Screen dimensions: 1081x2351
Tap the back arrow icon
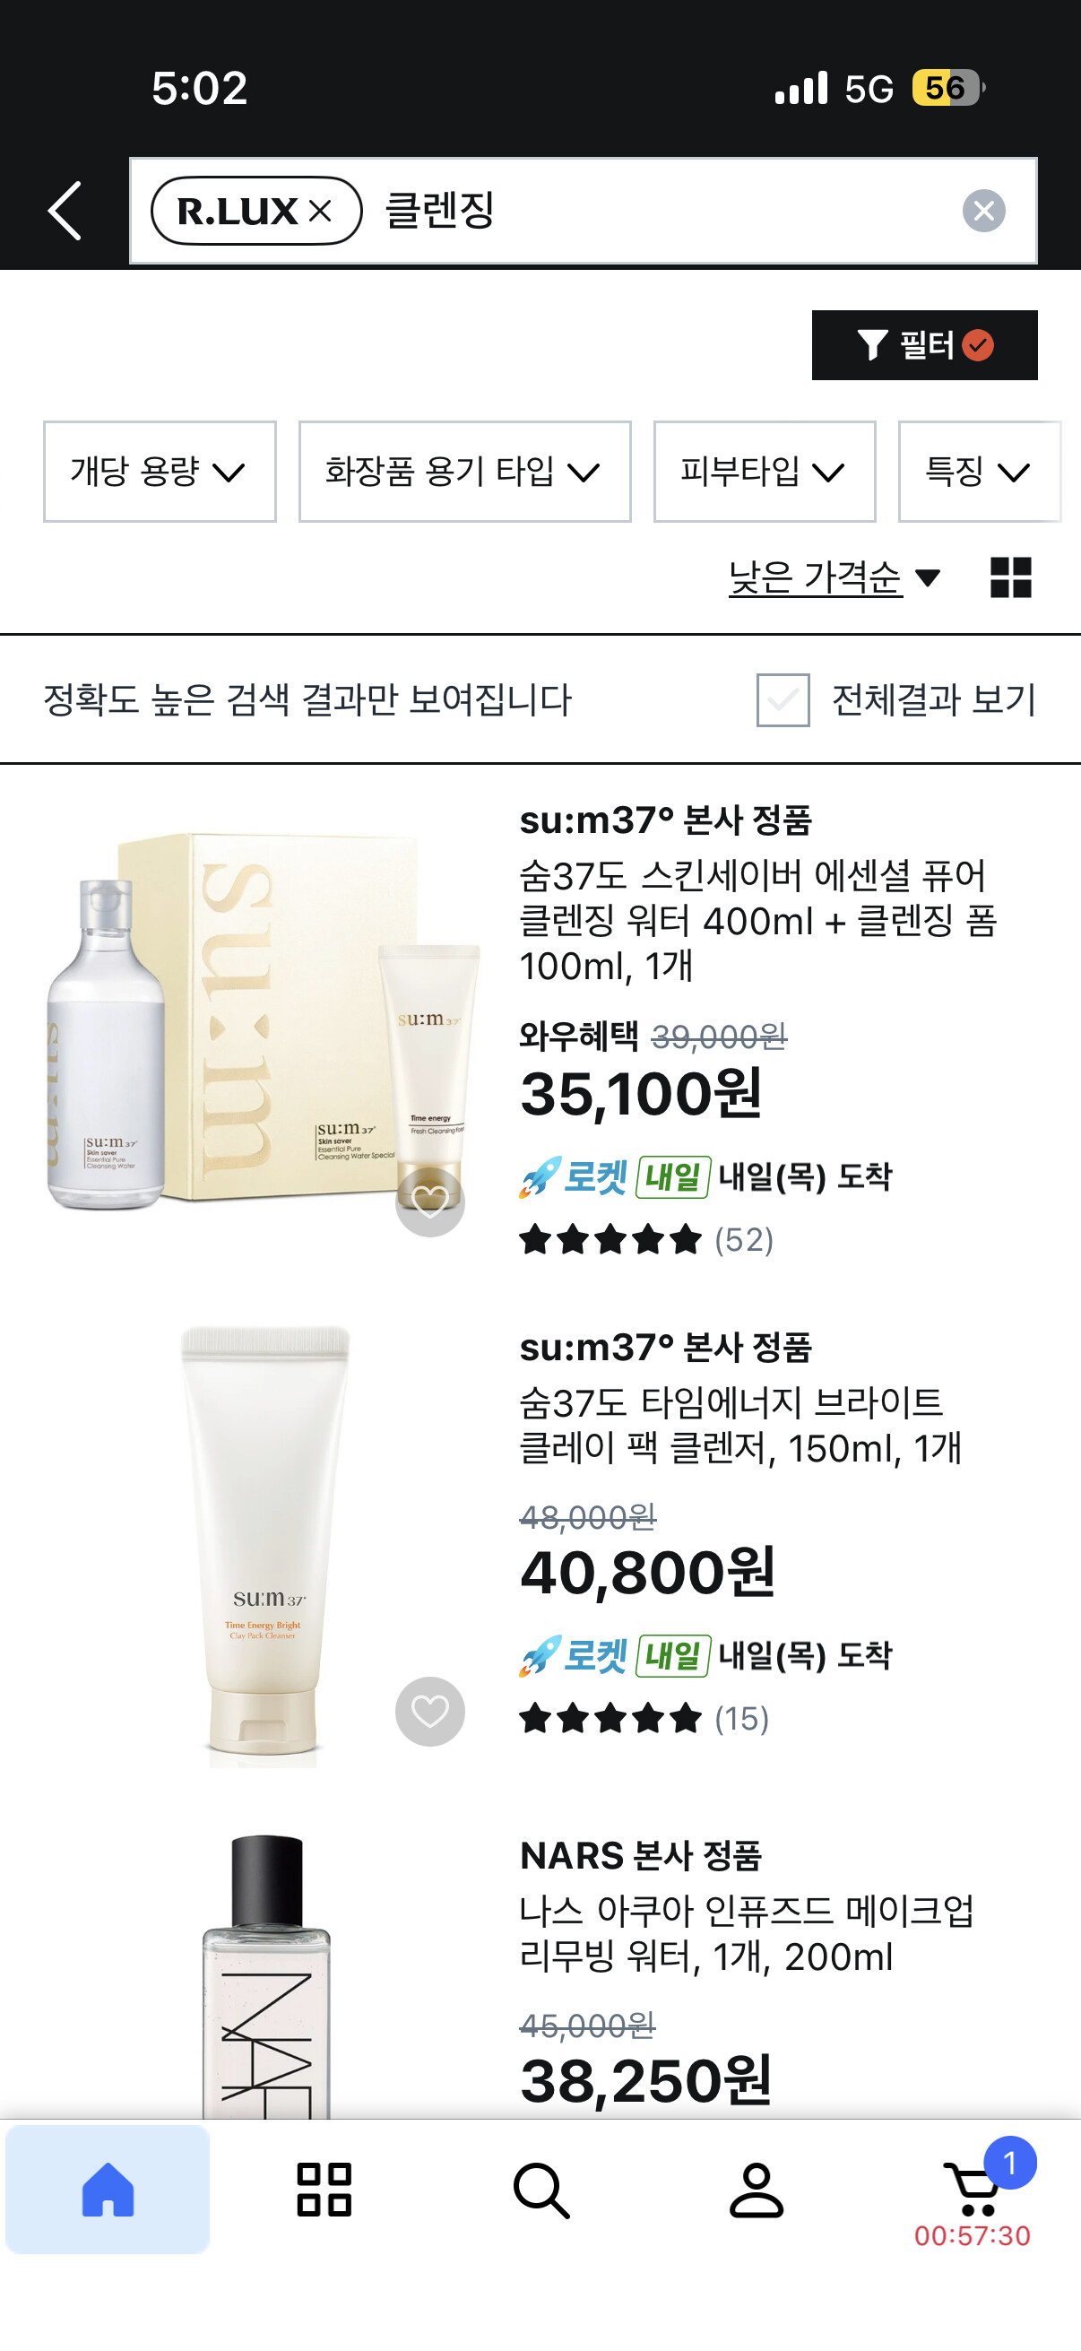click(x=65, y=211)
